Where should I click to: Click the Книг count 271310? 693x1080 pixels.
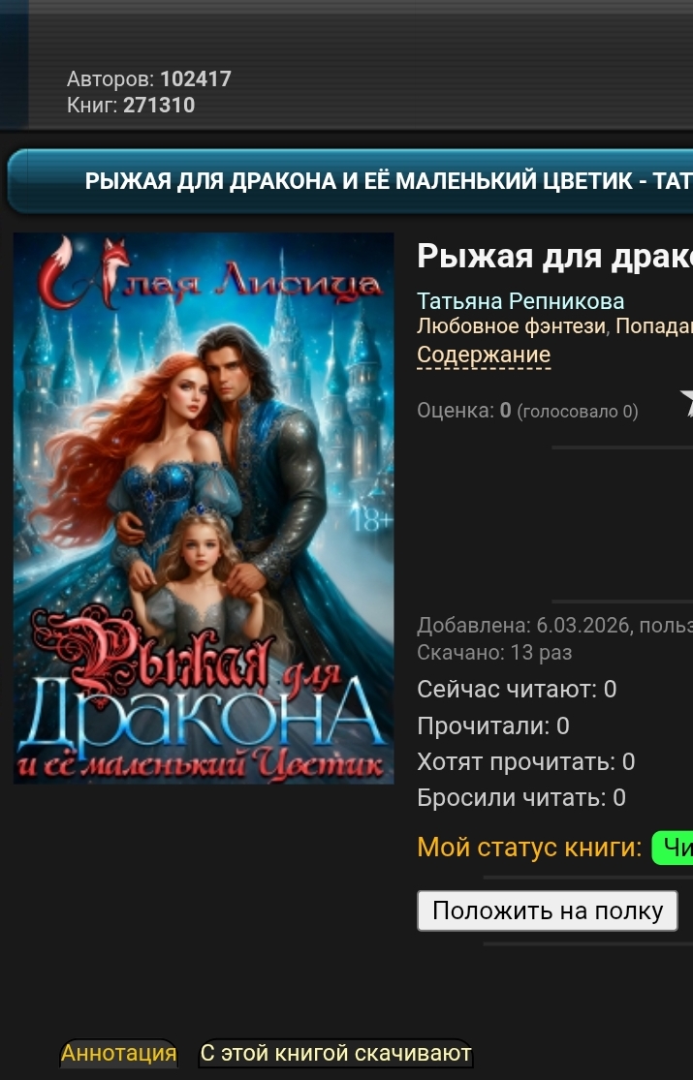159,106
